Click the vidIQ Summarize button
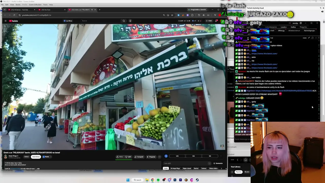The height and width of the screenshot is (183, 325). (218, 163)
